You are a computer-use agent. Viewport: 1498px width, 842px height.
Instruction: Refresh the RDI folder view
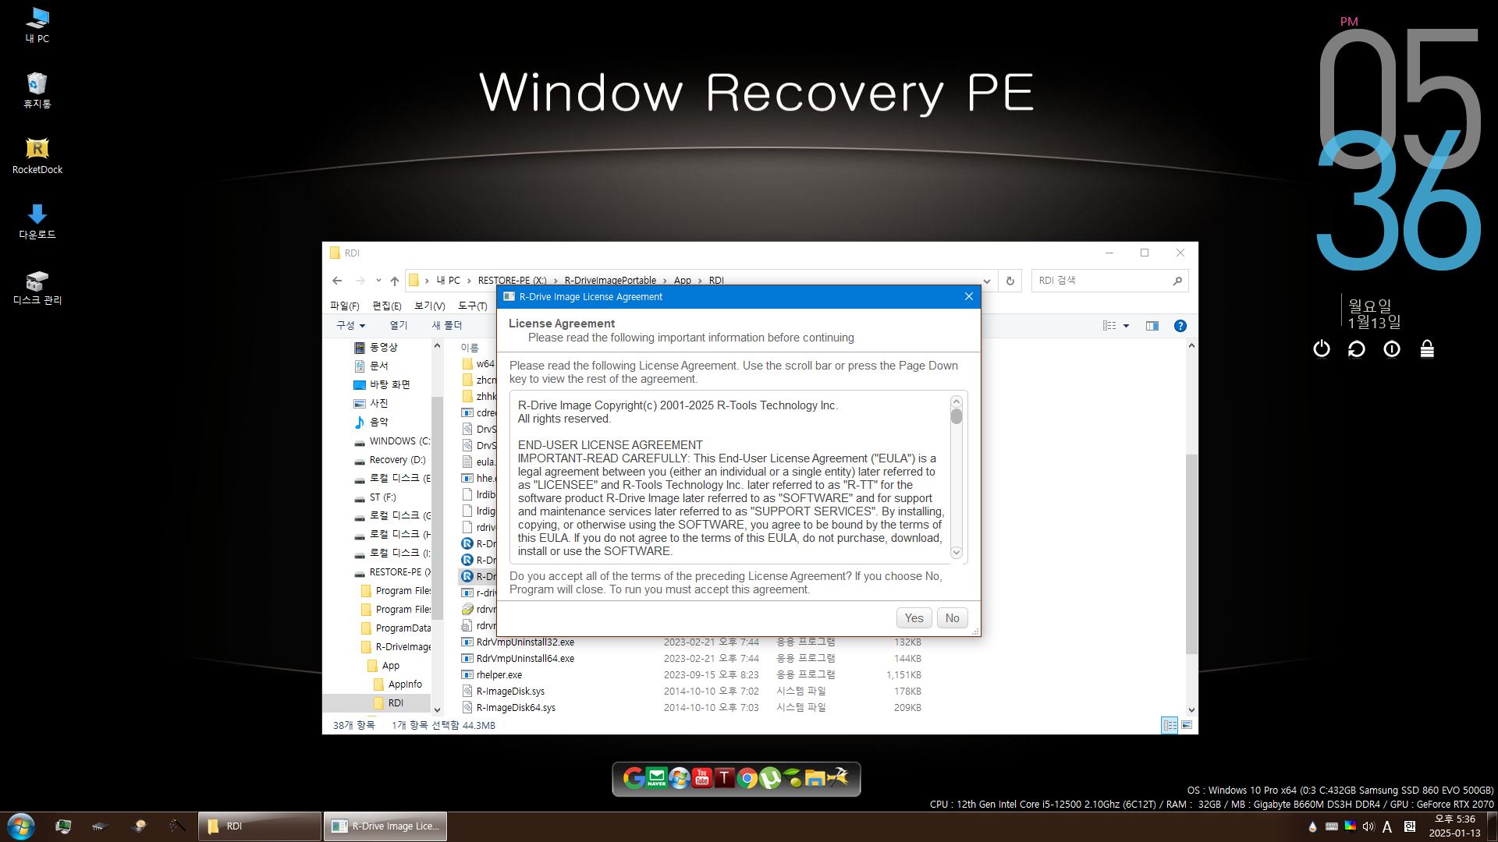1010,281
